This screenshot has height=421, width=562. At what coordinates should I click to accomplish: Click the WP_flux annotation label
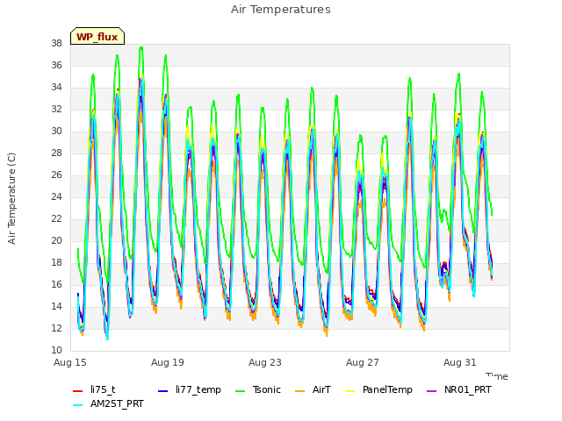click(97, 36)
